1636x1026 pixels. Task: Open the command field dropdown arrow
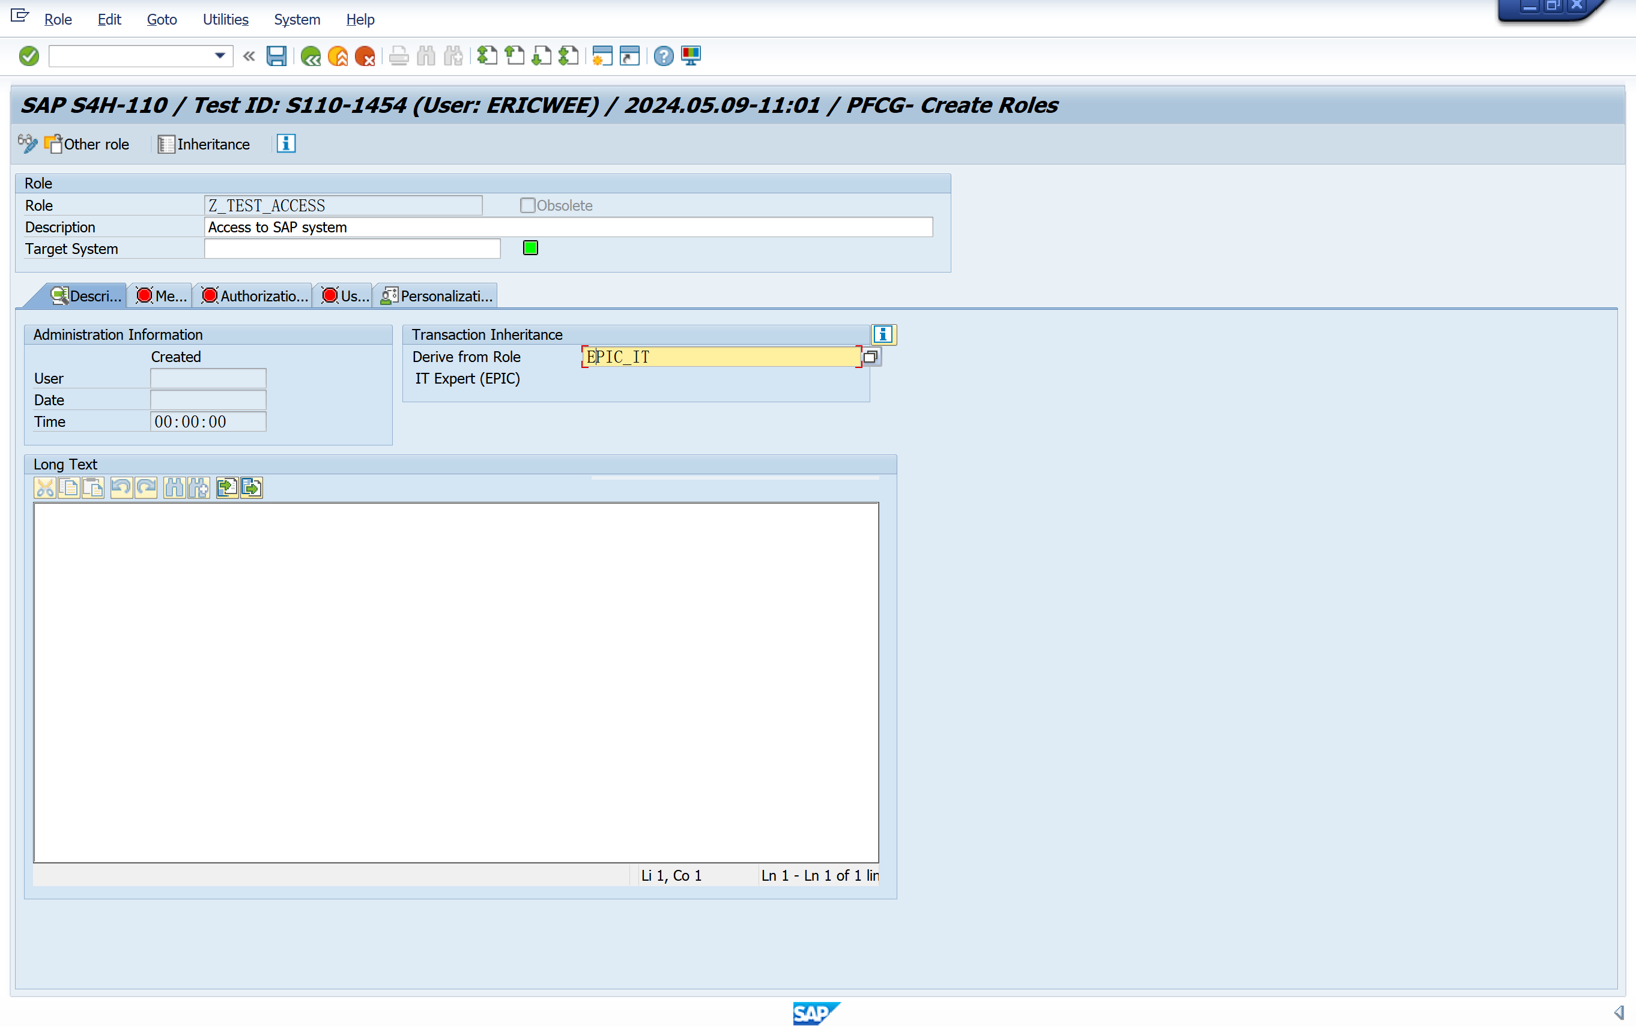point(219,56)
